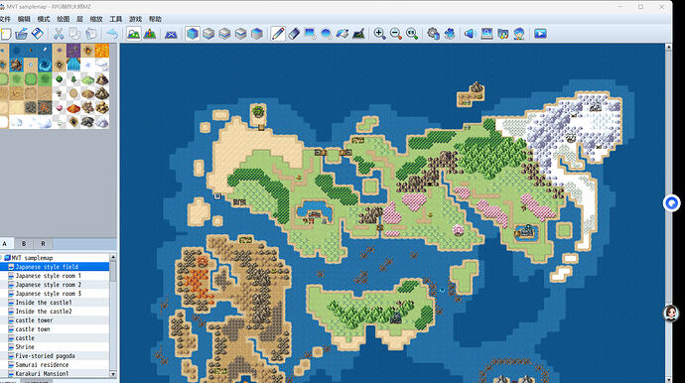Select the Japanese style room 1 map
685x383 pixels.
pyautogui.click(x=55, y=276)
